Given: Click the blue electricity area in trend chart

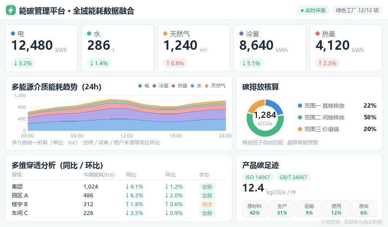Looking at the screenshot, I should point(126,125).
